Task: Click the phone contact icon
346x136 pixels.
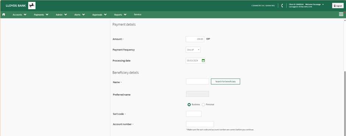Action: tap(282, 6)
